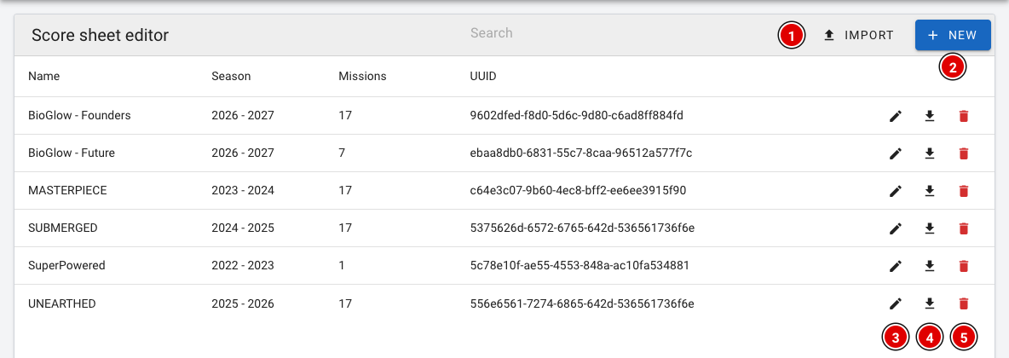The width and height of the screenshot is (1009, 358).
Task: Download the SUBMERGED score sheet
Action: (929, 228)
